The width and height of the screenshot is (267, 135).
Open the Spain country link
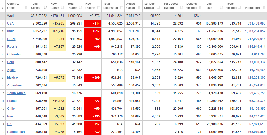coord(11,70)
